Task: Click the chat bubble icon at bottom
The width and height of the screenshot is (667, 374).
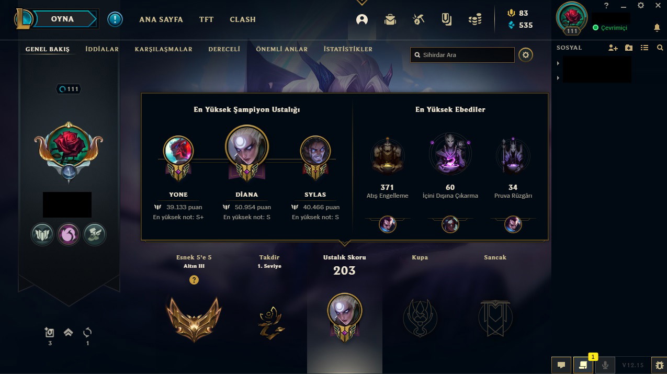Action: (x=561, y=365)
